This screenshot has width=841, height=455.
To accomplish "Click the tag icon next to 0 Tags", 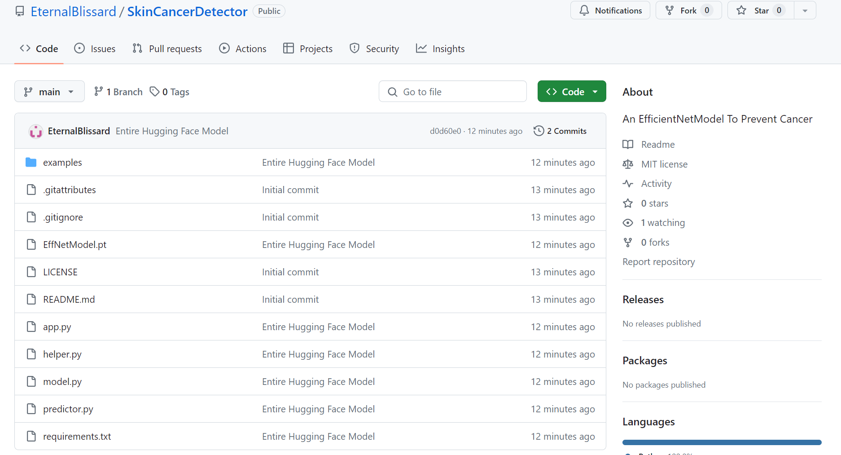I will click(154, 92).
